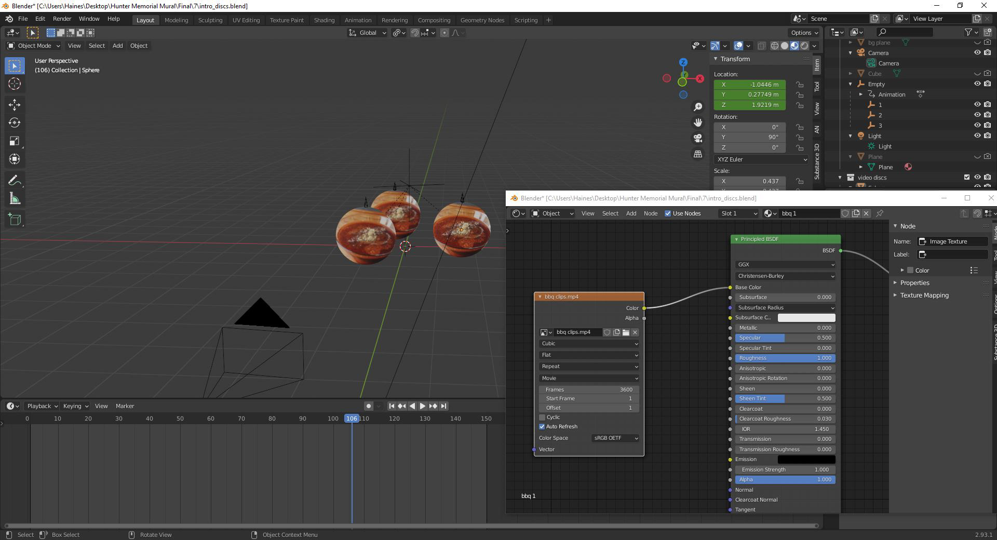Switch to rendered viewport shading
Screen dimensions: 997x540
click(x=804, y=46)
